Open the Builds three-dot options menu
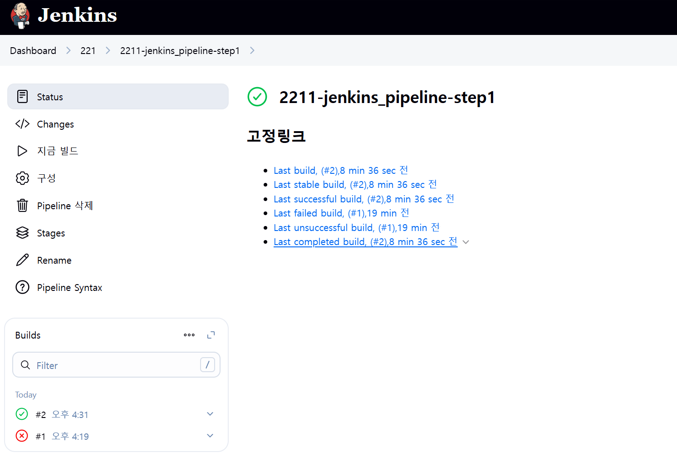Image resolution: width=677 pixels, height=462 pixels. coord(189,335)
